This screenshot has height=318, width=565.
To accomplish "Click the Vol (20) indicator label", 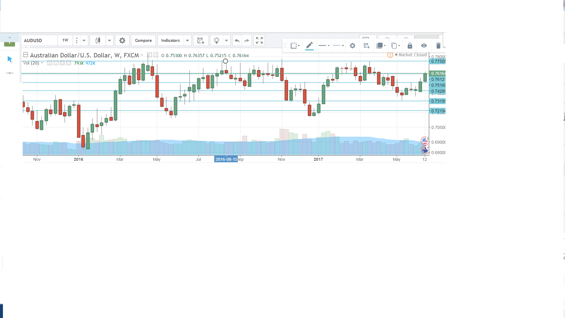I will 31,63.
